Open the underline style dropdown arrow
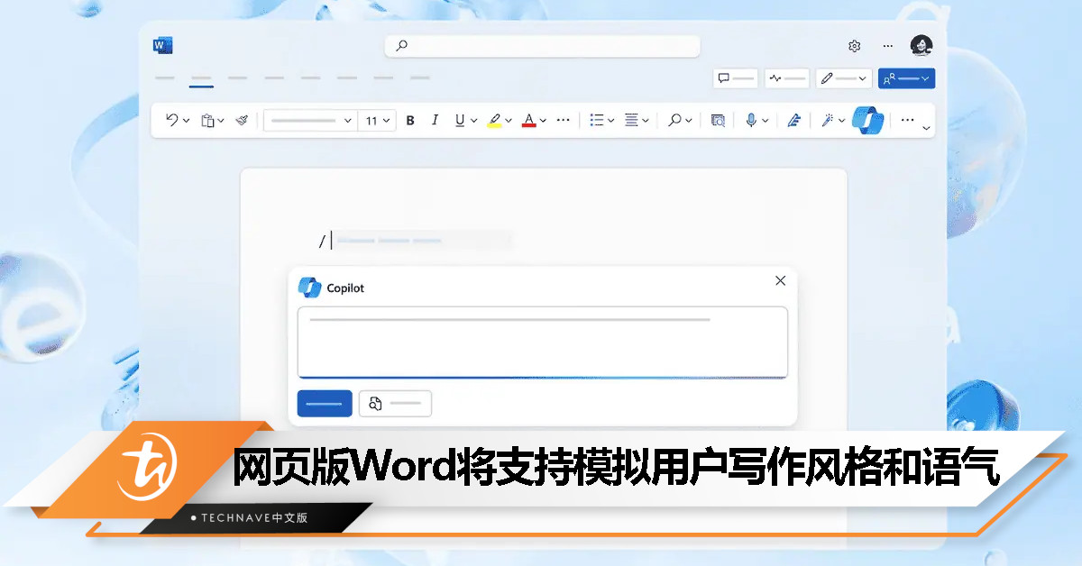1082x566 pixels. point(474,121)
